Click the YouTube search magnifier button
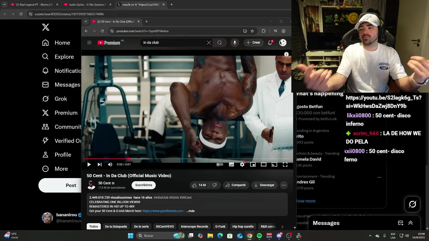The width and height of the screenshot is (429, 241). [220, 43]
